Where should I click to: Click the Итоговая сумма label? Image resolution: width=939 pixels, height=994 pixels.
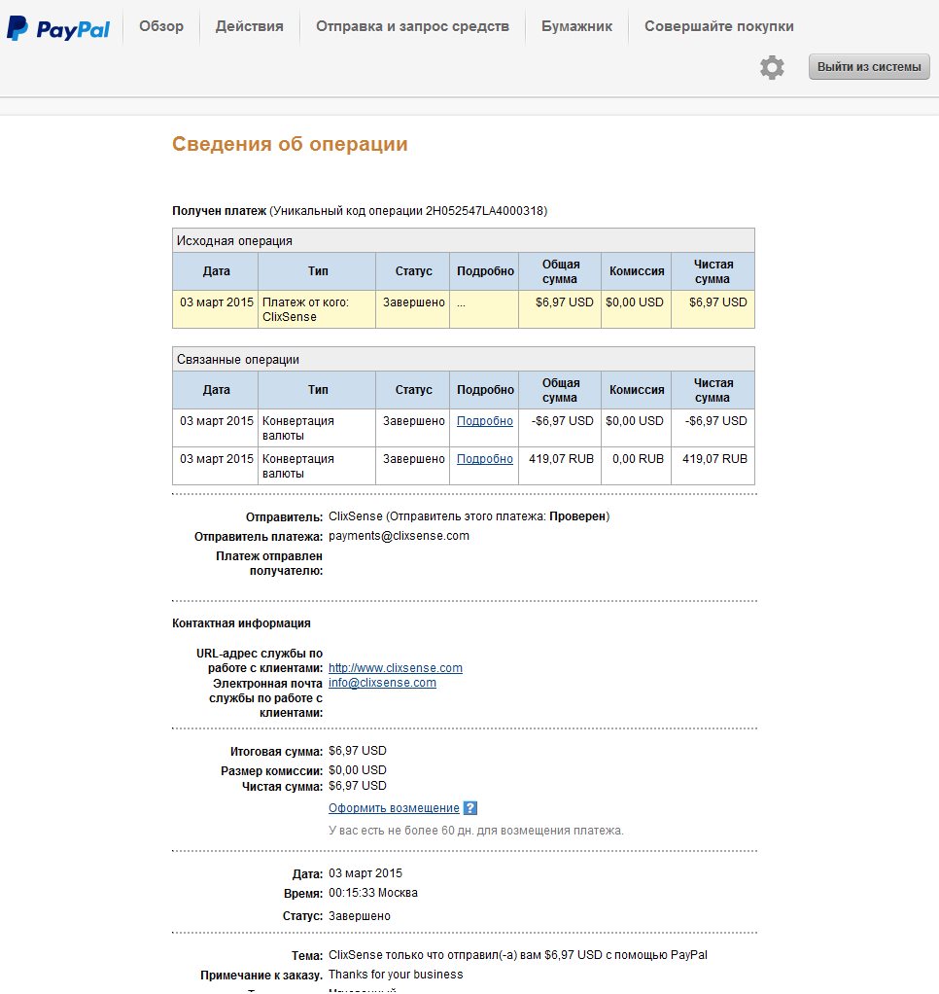(x=276, y=752)
